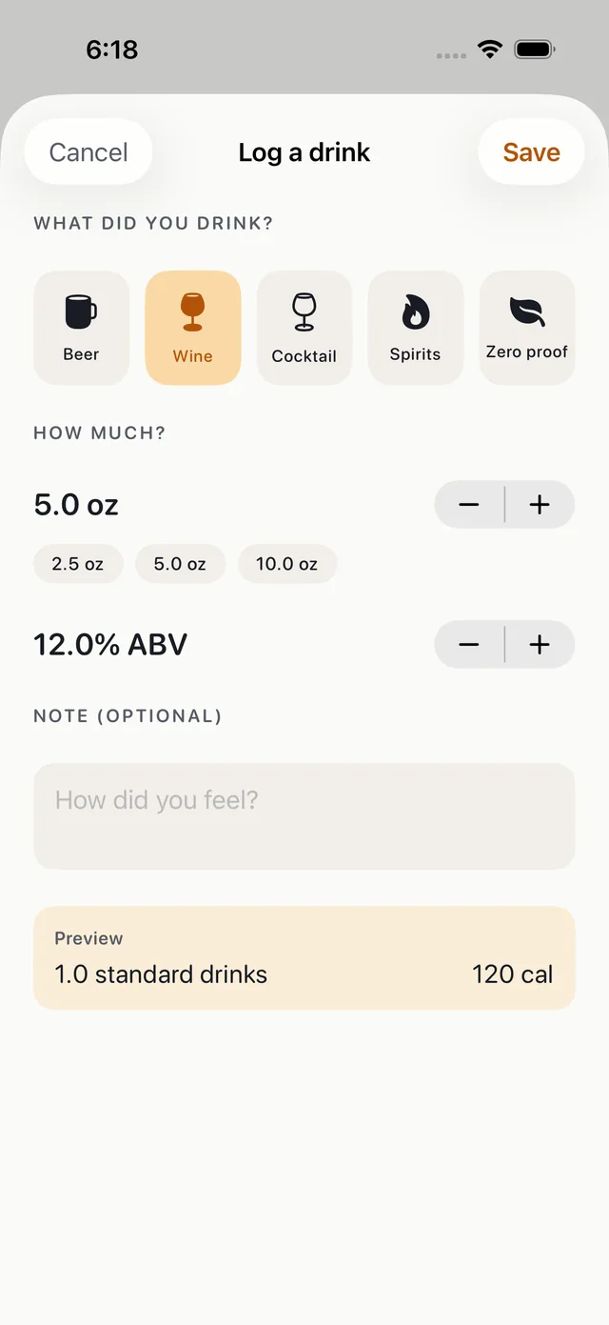Set amount to 10.0 oz preset
This screenshot has height=1325, width=609.
point(286,564)
